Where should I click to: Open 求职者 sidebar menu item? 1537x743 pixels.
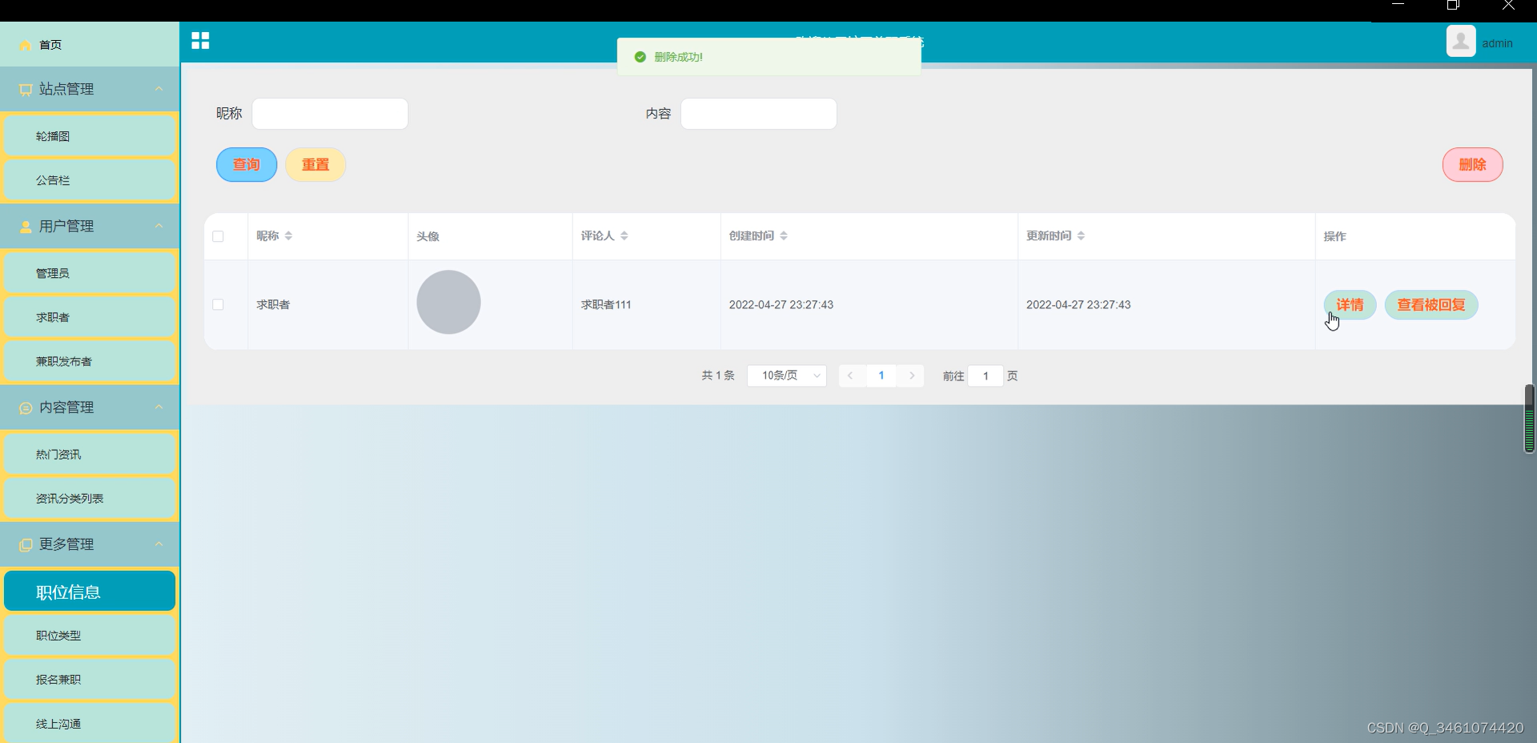[90, 317]
